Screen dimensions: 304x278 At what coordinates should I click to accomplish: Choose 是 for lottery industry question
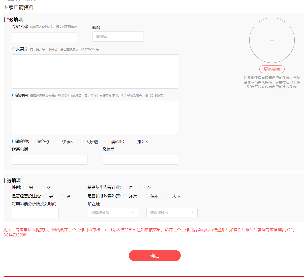click(x=125, y=187)
